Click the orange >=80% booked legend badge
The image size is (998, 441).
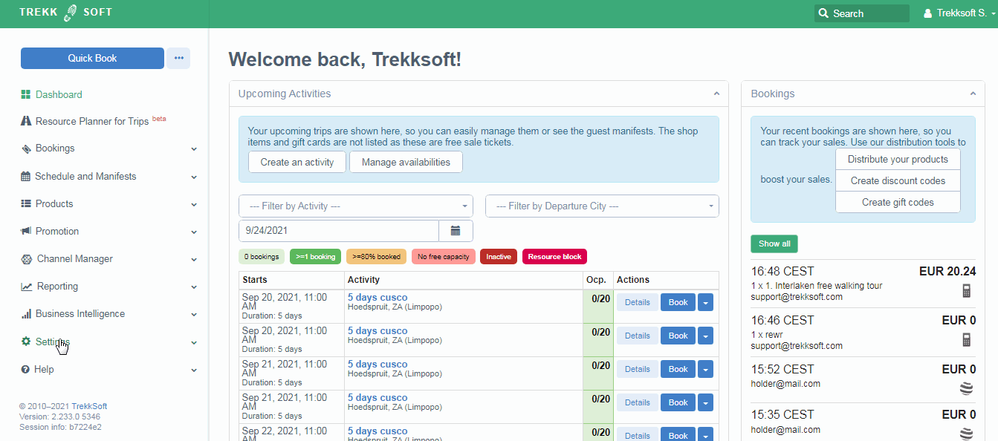[376, 257]
